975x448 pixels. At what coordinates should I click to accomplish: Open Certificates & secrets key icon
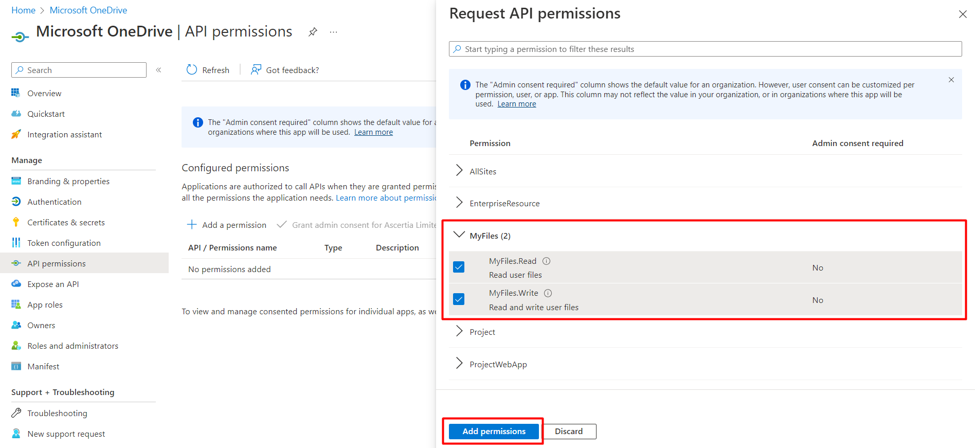(16, 222)
